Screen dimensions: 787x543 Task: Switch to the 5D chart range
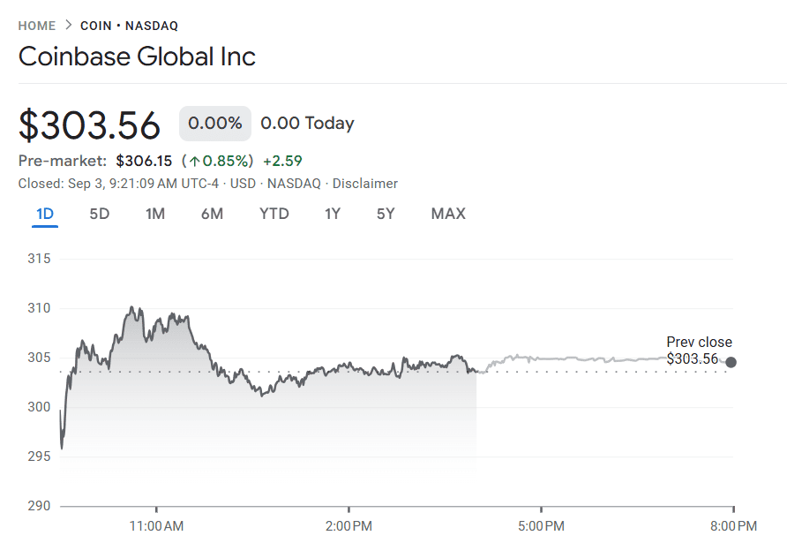click(100, 214)
